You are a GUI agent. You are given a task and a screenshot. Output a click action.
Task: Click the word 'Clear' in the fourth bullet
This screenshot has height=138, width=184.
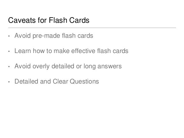(x=60, y=81)
